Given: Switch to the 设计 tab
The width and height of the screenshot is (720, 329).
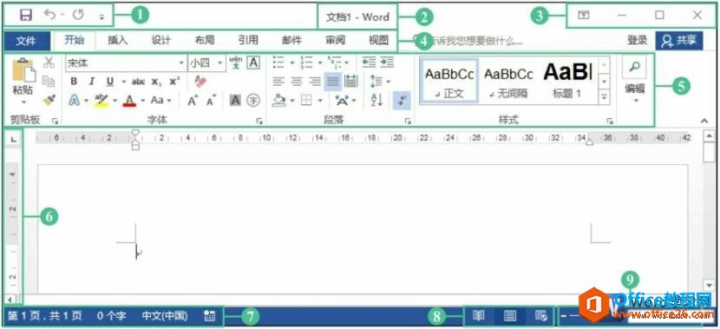Looking at the screenshot, I should pos(161,41).
